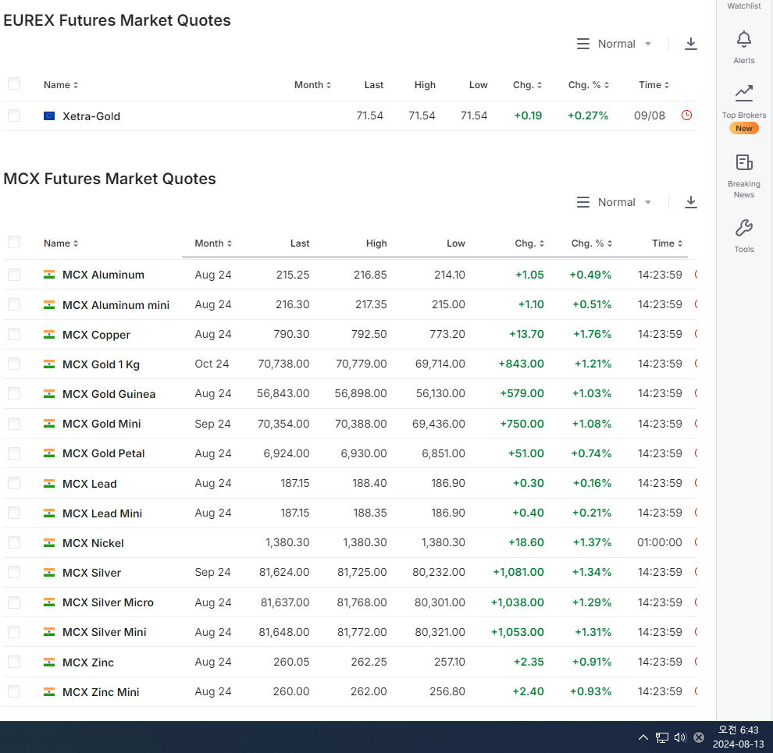
Task: Open the volume speaker icon in tray
Action: point(680,737)
